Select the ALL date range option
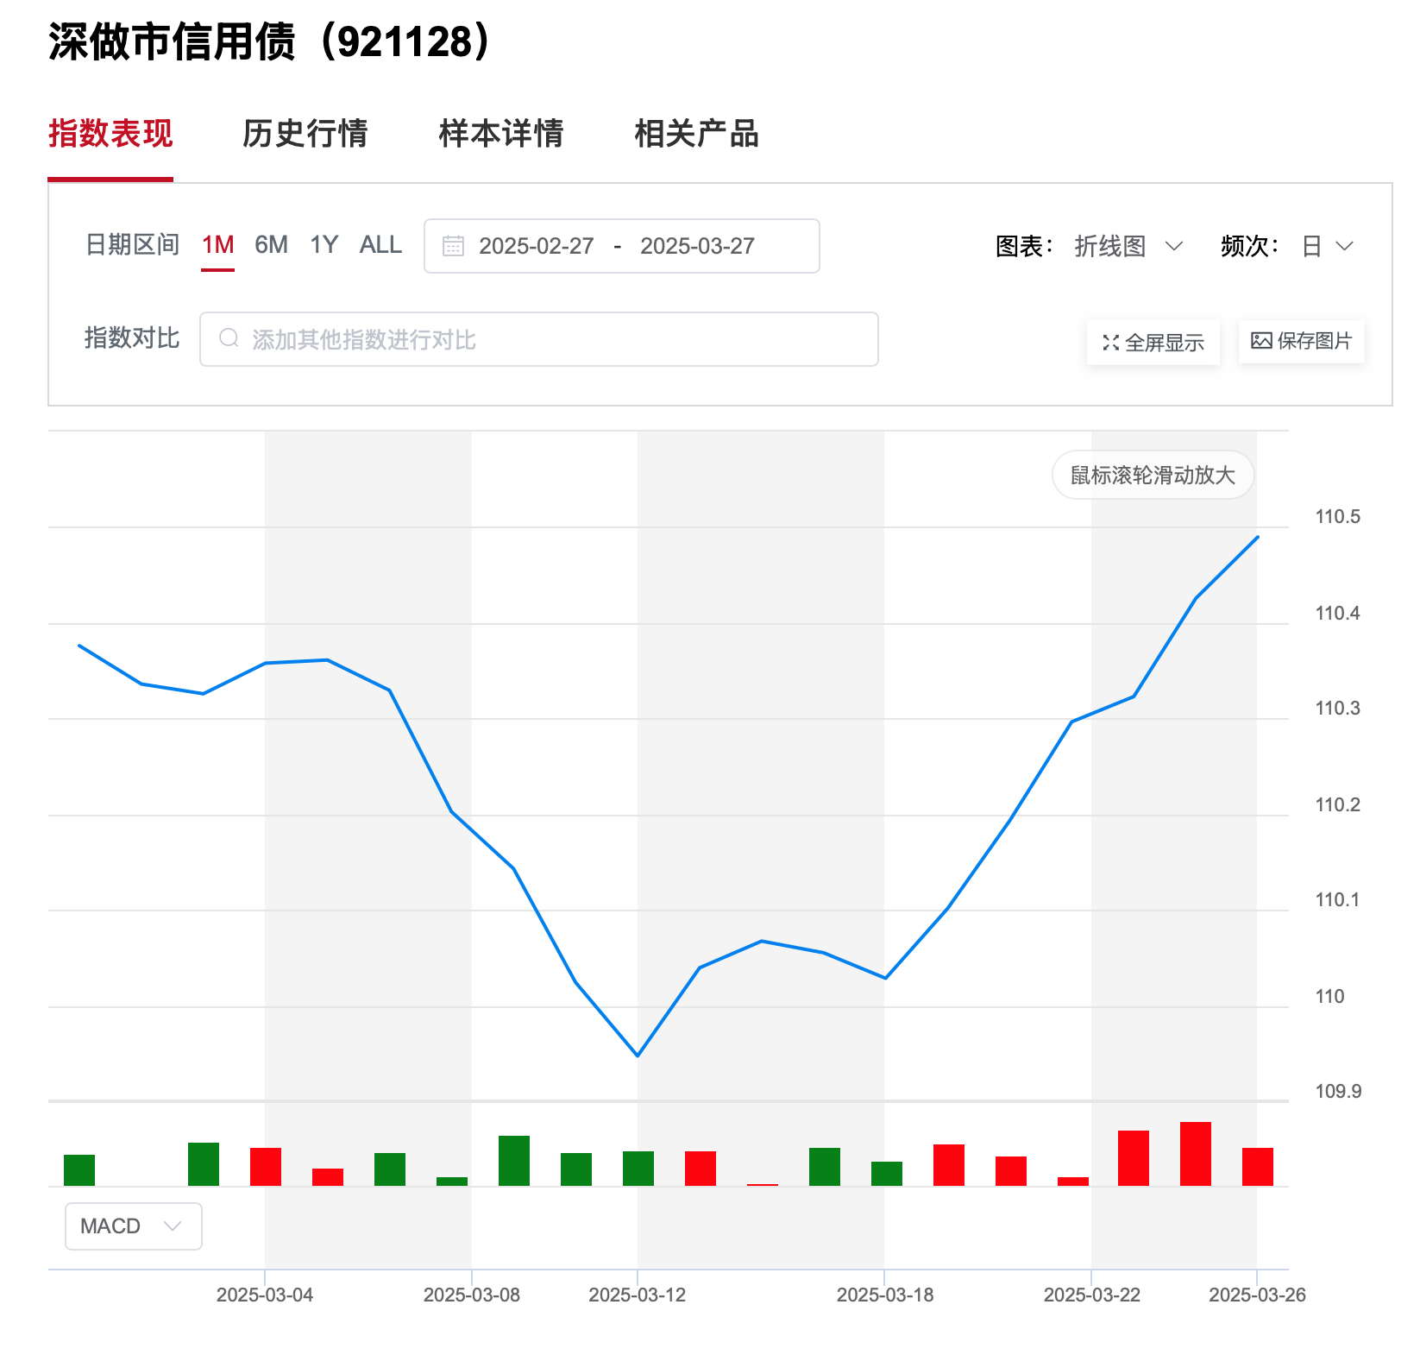 pos(380,245)
